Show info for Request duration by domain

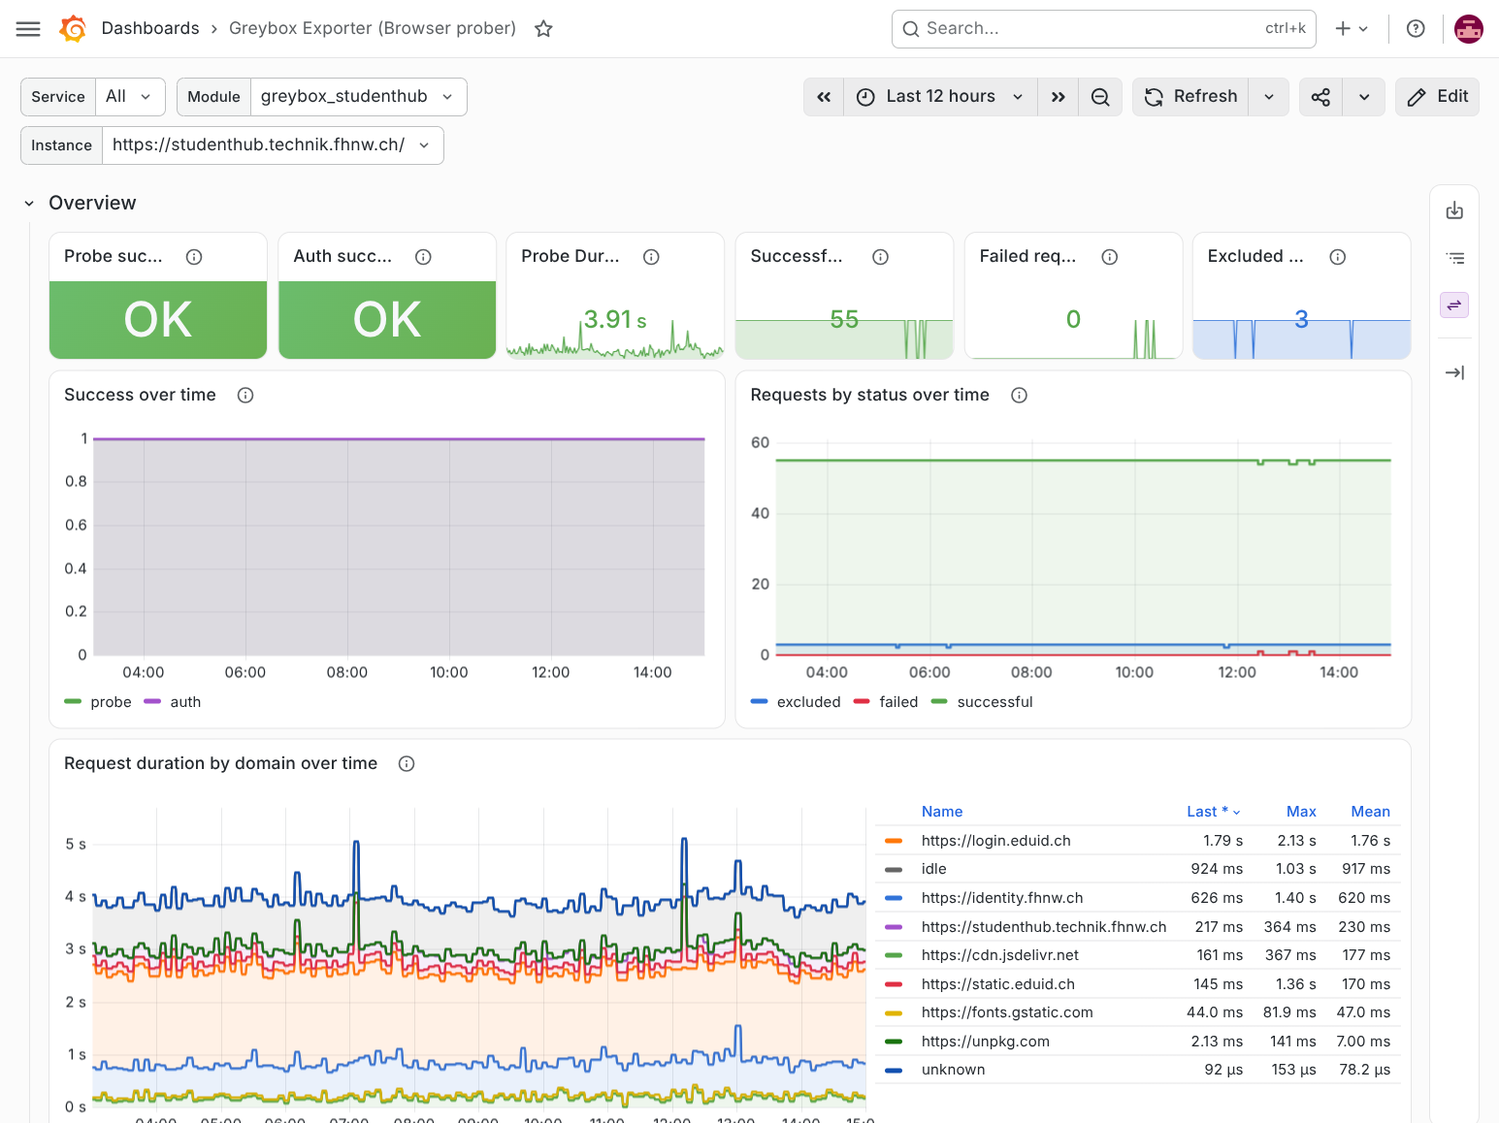tap(407, 764)
